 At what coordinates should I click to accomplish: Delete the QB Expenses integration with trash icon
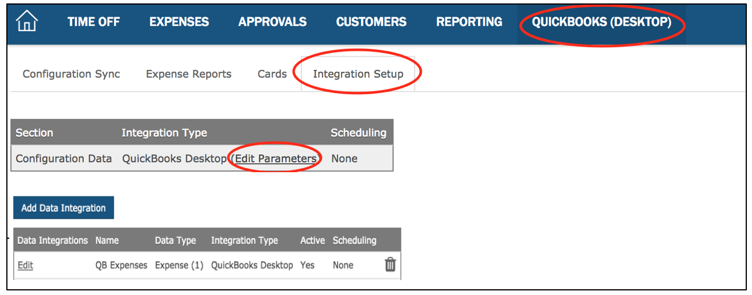click(390, 265)
